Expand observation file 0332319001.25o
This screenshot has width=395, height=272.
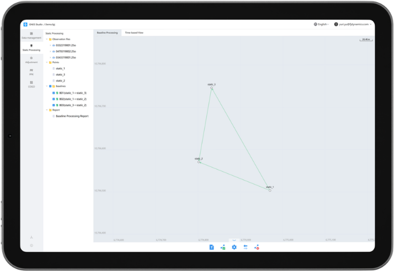[x=50, y=45]
